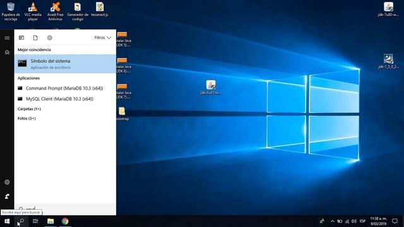Open Task View on the taskbar
The image size is (404, 227).
(x=35, y=221)
